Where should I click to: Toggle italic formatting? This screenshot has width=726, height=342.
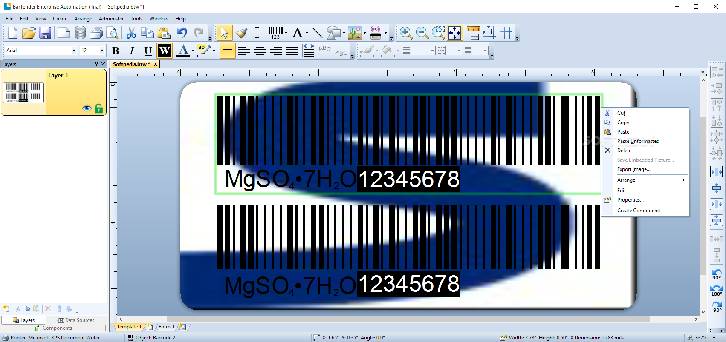tap(132, 51)
